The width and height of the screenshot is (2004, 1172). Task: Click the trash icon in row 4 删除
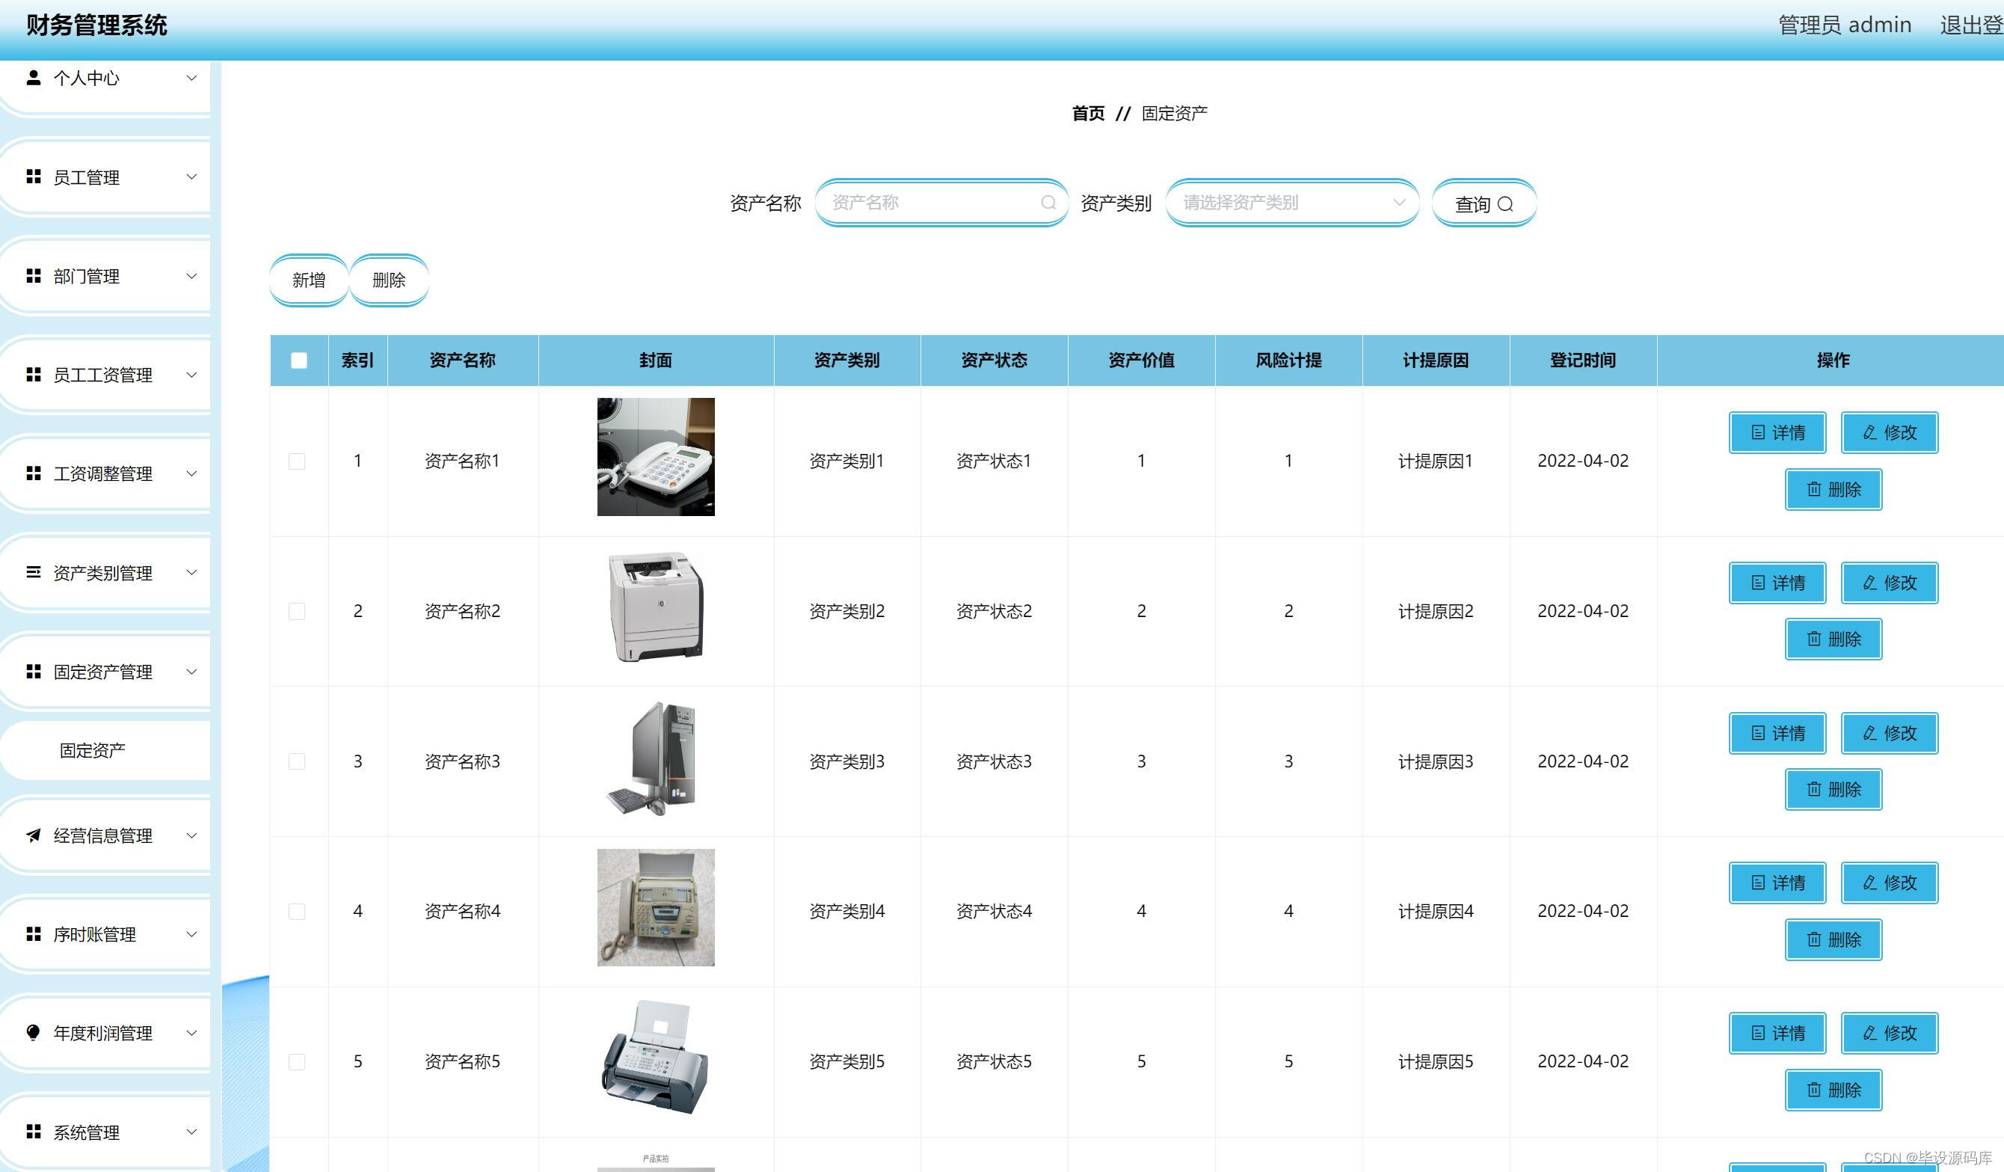[1814, 939]
